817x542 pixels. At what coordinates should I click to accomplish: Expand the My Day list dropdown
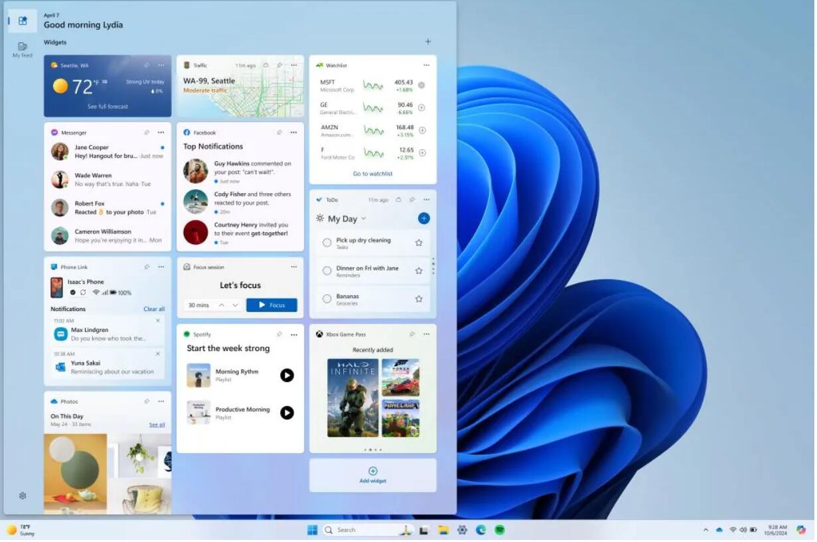pyautogui.click(x=364, y=219)
